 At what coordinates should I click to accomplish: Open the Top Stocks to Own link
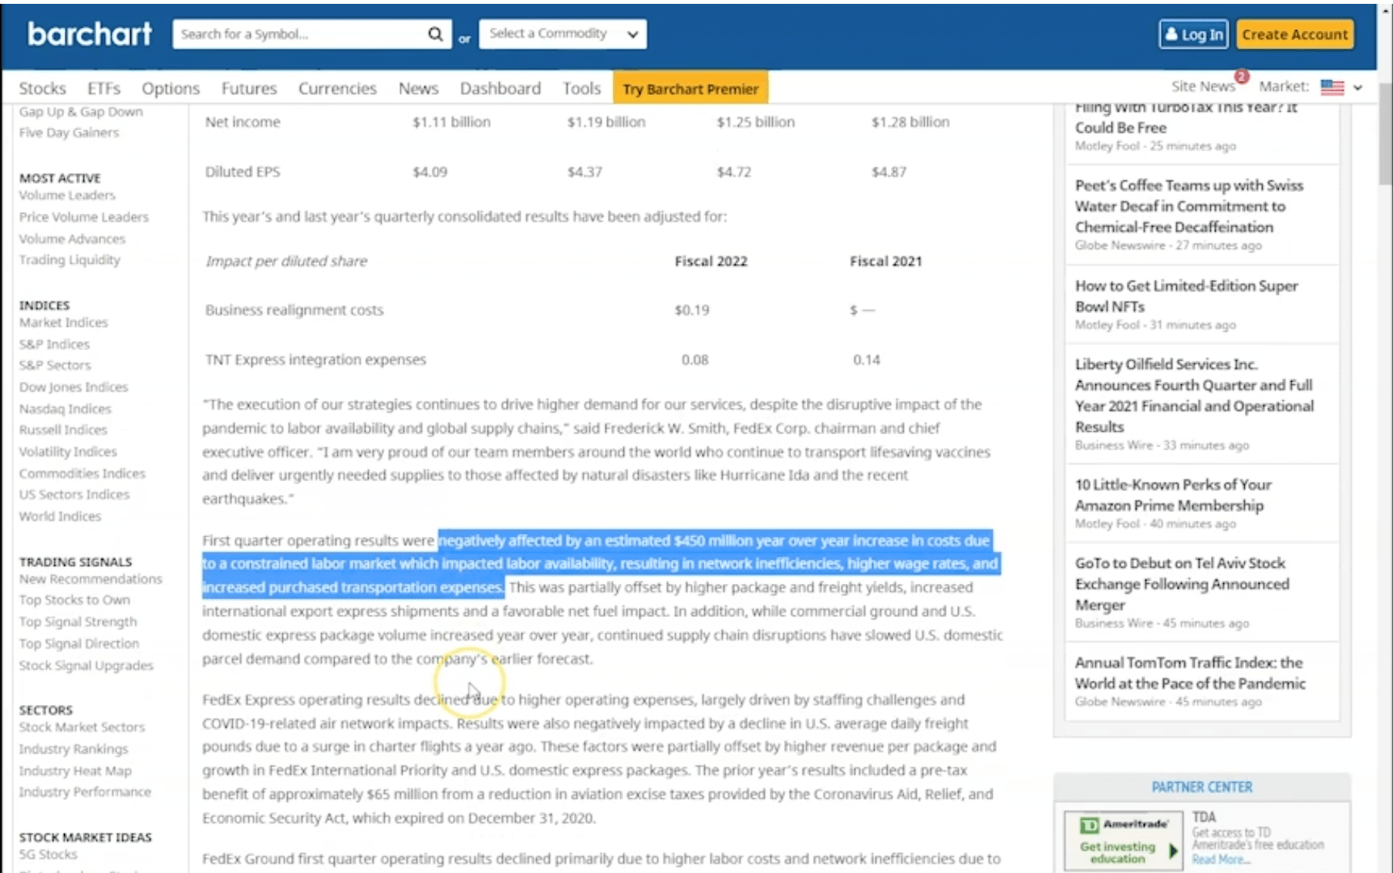pos(75,600)
